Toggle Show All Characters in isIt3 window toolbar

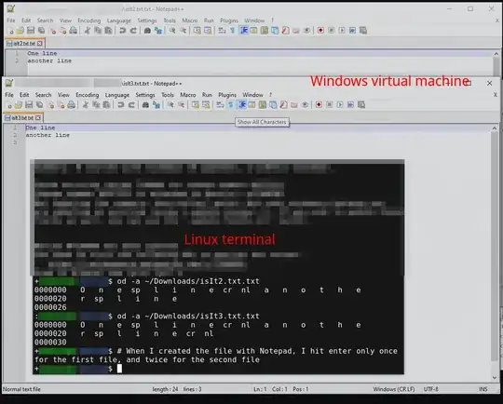coord(230,105)
